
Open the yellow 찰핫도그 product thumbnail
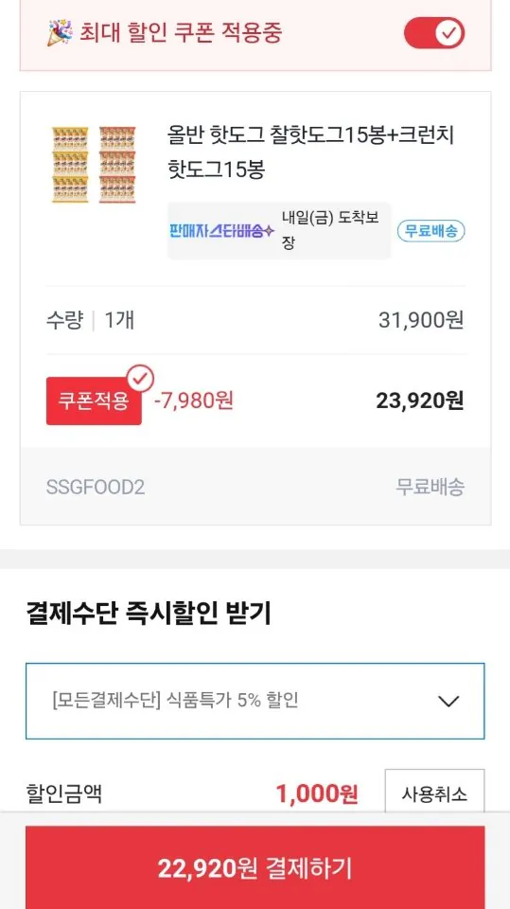pyautogui.click(x=70, y=165)
